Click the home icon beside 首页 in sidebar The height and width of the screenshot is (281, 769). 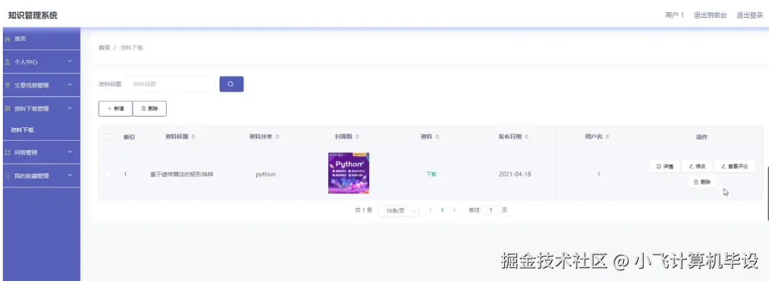[x=7, y=39]
